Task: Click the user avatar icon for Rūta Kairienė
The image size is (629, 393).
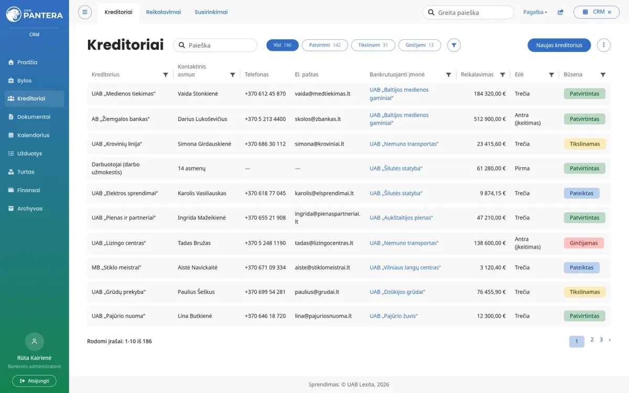Action: 35,342
